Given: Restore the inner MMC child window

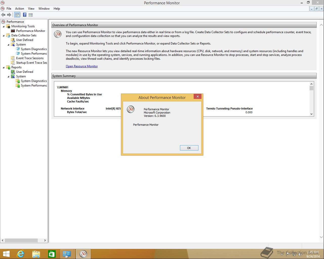Looking at the screenshot, I should 316,9.
